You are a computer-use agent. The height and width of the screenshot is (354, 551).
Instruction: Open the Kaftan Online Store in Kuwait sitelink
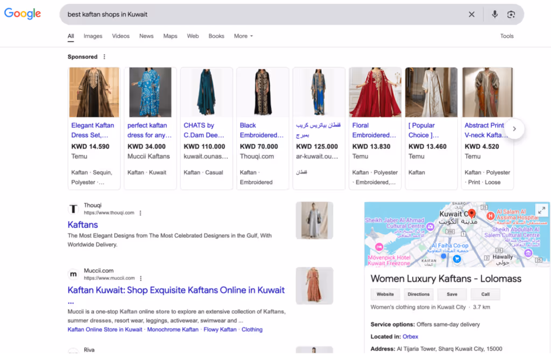[x=105, y=330]
